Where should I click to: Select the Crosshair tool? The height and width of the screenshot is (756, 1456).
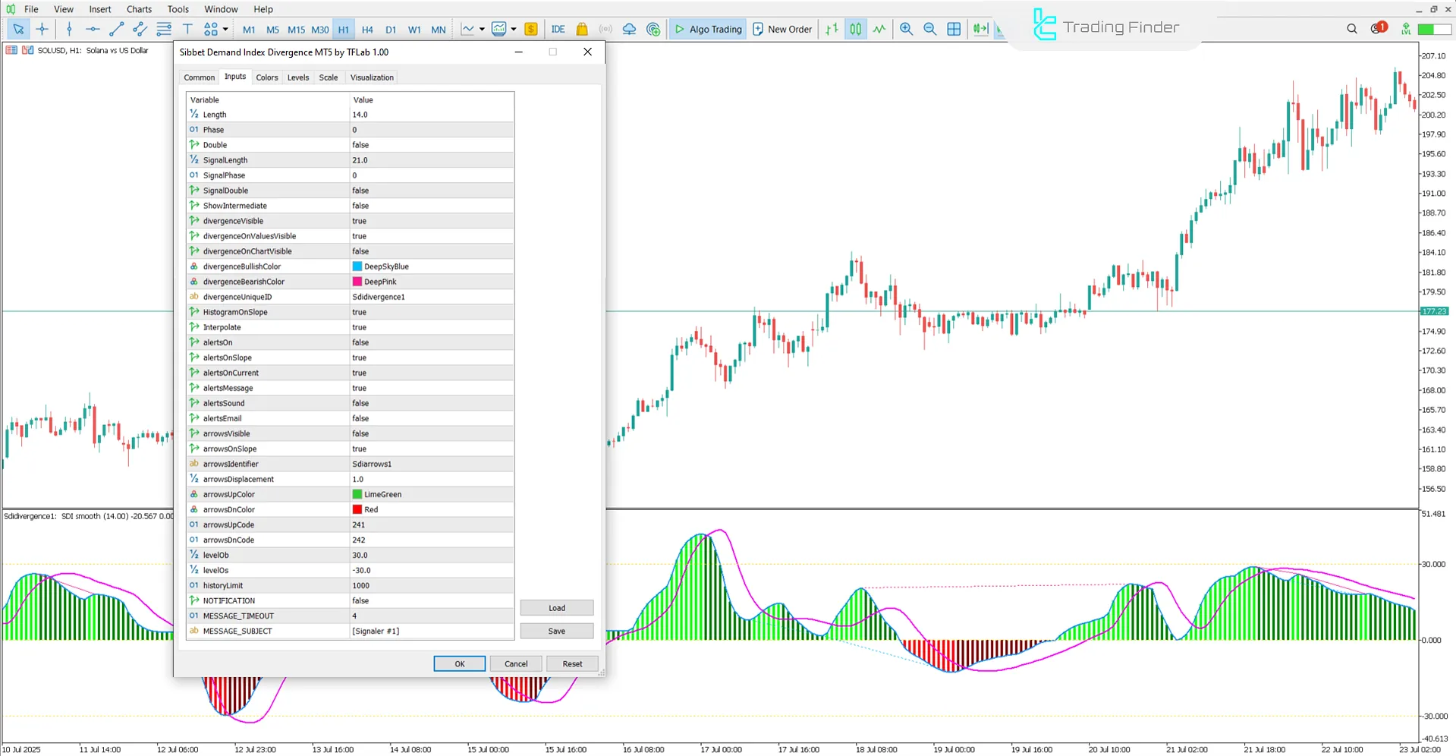[x=42, y=29]
